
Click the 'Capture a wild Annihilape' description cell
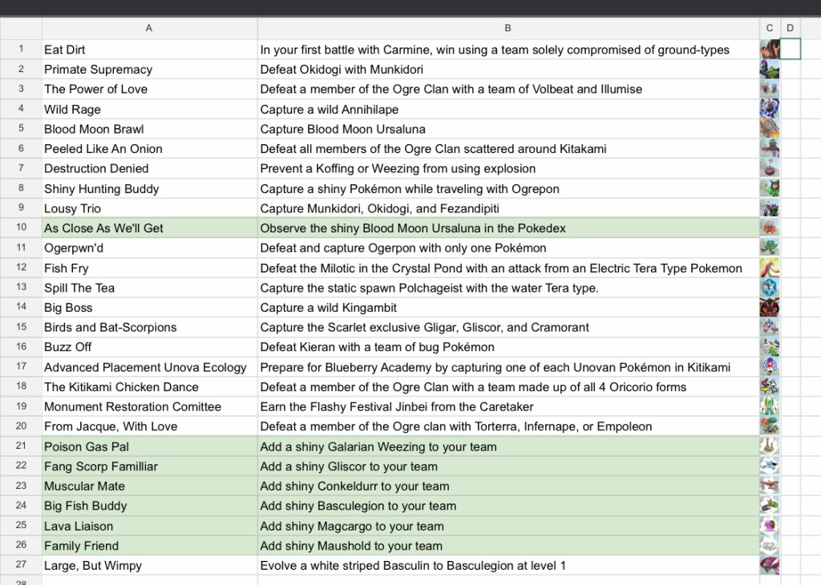click(508, 109)
